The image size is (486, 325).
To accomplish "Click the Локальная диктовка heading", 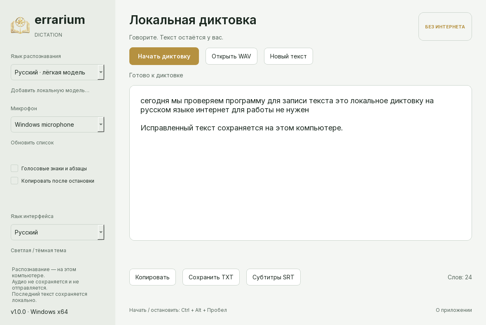I will point(193,20).
